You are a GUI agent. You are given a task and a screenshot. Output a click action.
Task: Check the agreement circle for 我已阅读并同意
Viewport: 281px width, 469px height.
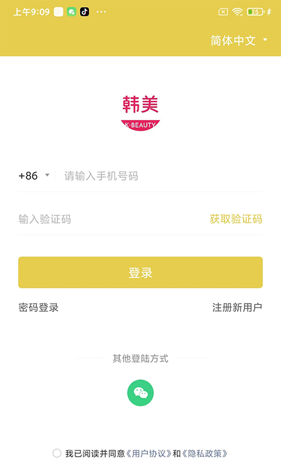(57, 453)
